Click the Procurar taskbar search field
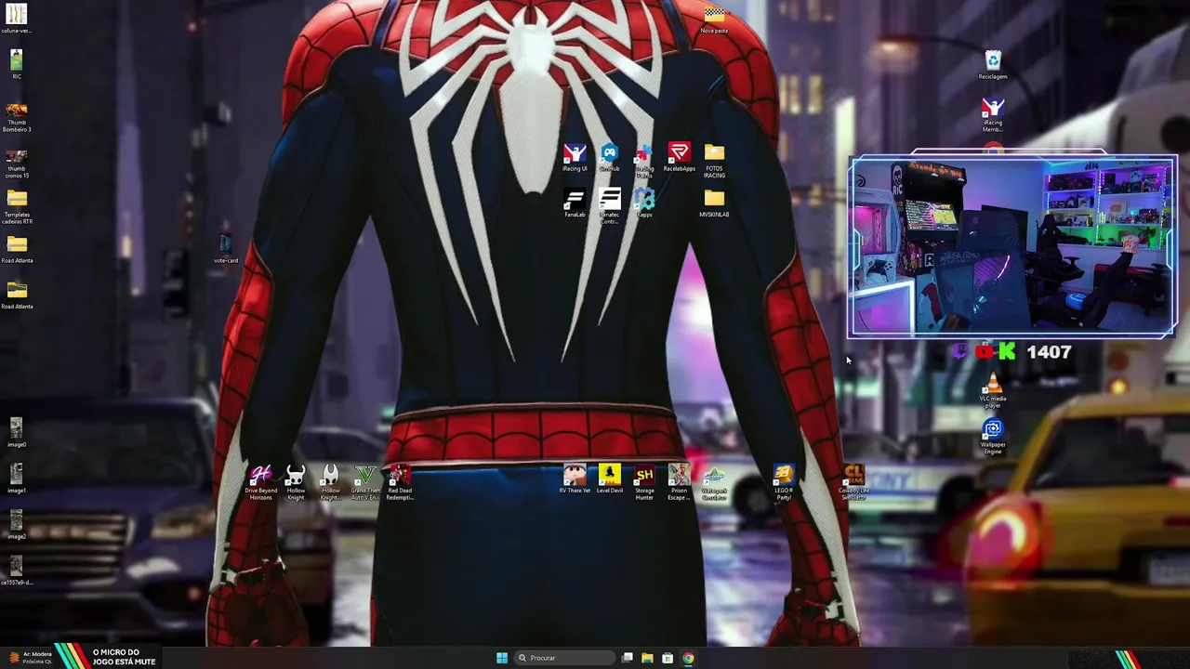 [x=565, y=658]
